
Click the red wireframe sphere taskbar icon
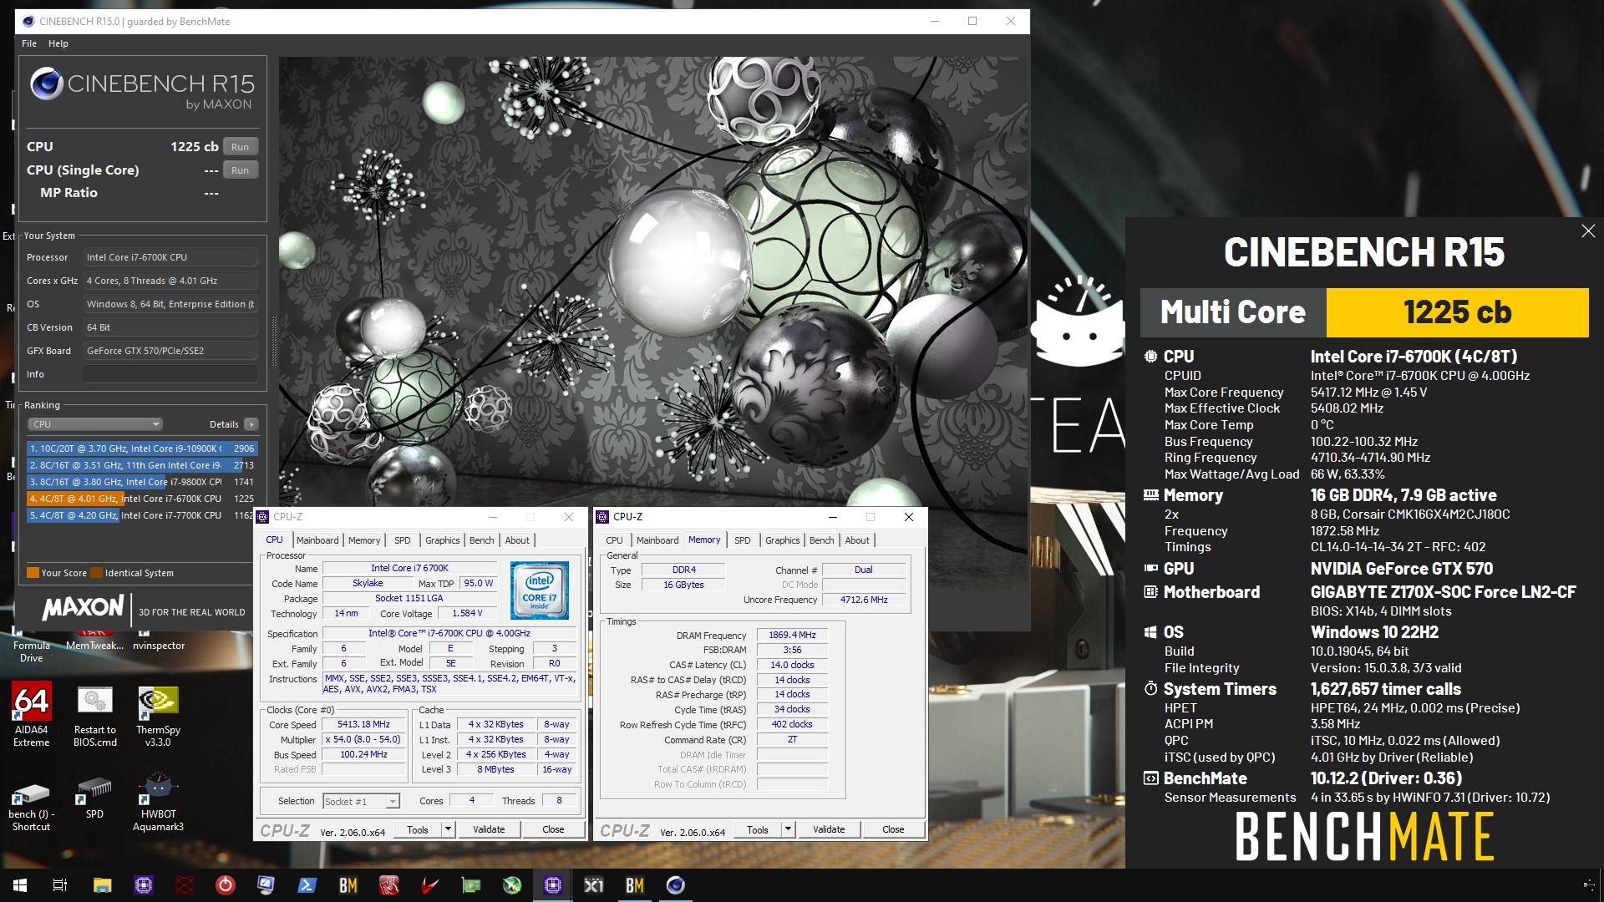(x=184, y=885)
